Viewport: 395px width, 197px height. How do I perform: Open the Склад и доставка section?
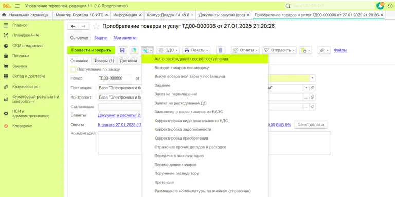click(29, 76)
